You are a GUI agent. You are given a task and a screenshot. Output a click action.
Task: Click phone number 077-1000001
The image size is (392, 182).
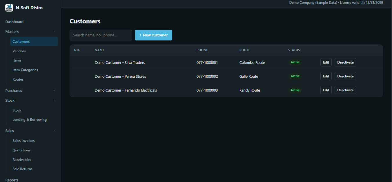pyautogui.click(x=207, y=62)
